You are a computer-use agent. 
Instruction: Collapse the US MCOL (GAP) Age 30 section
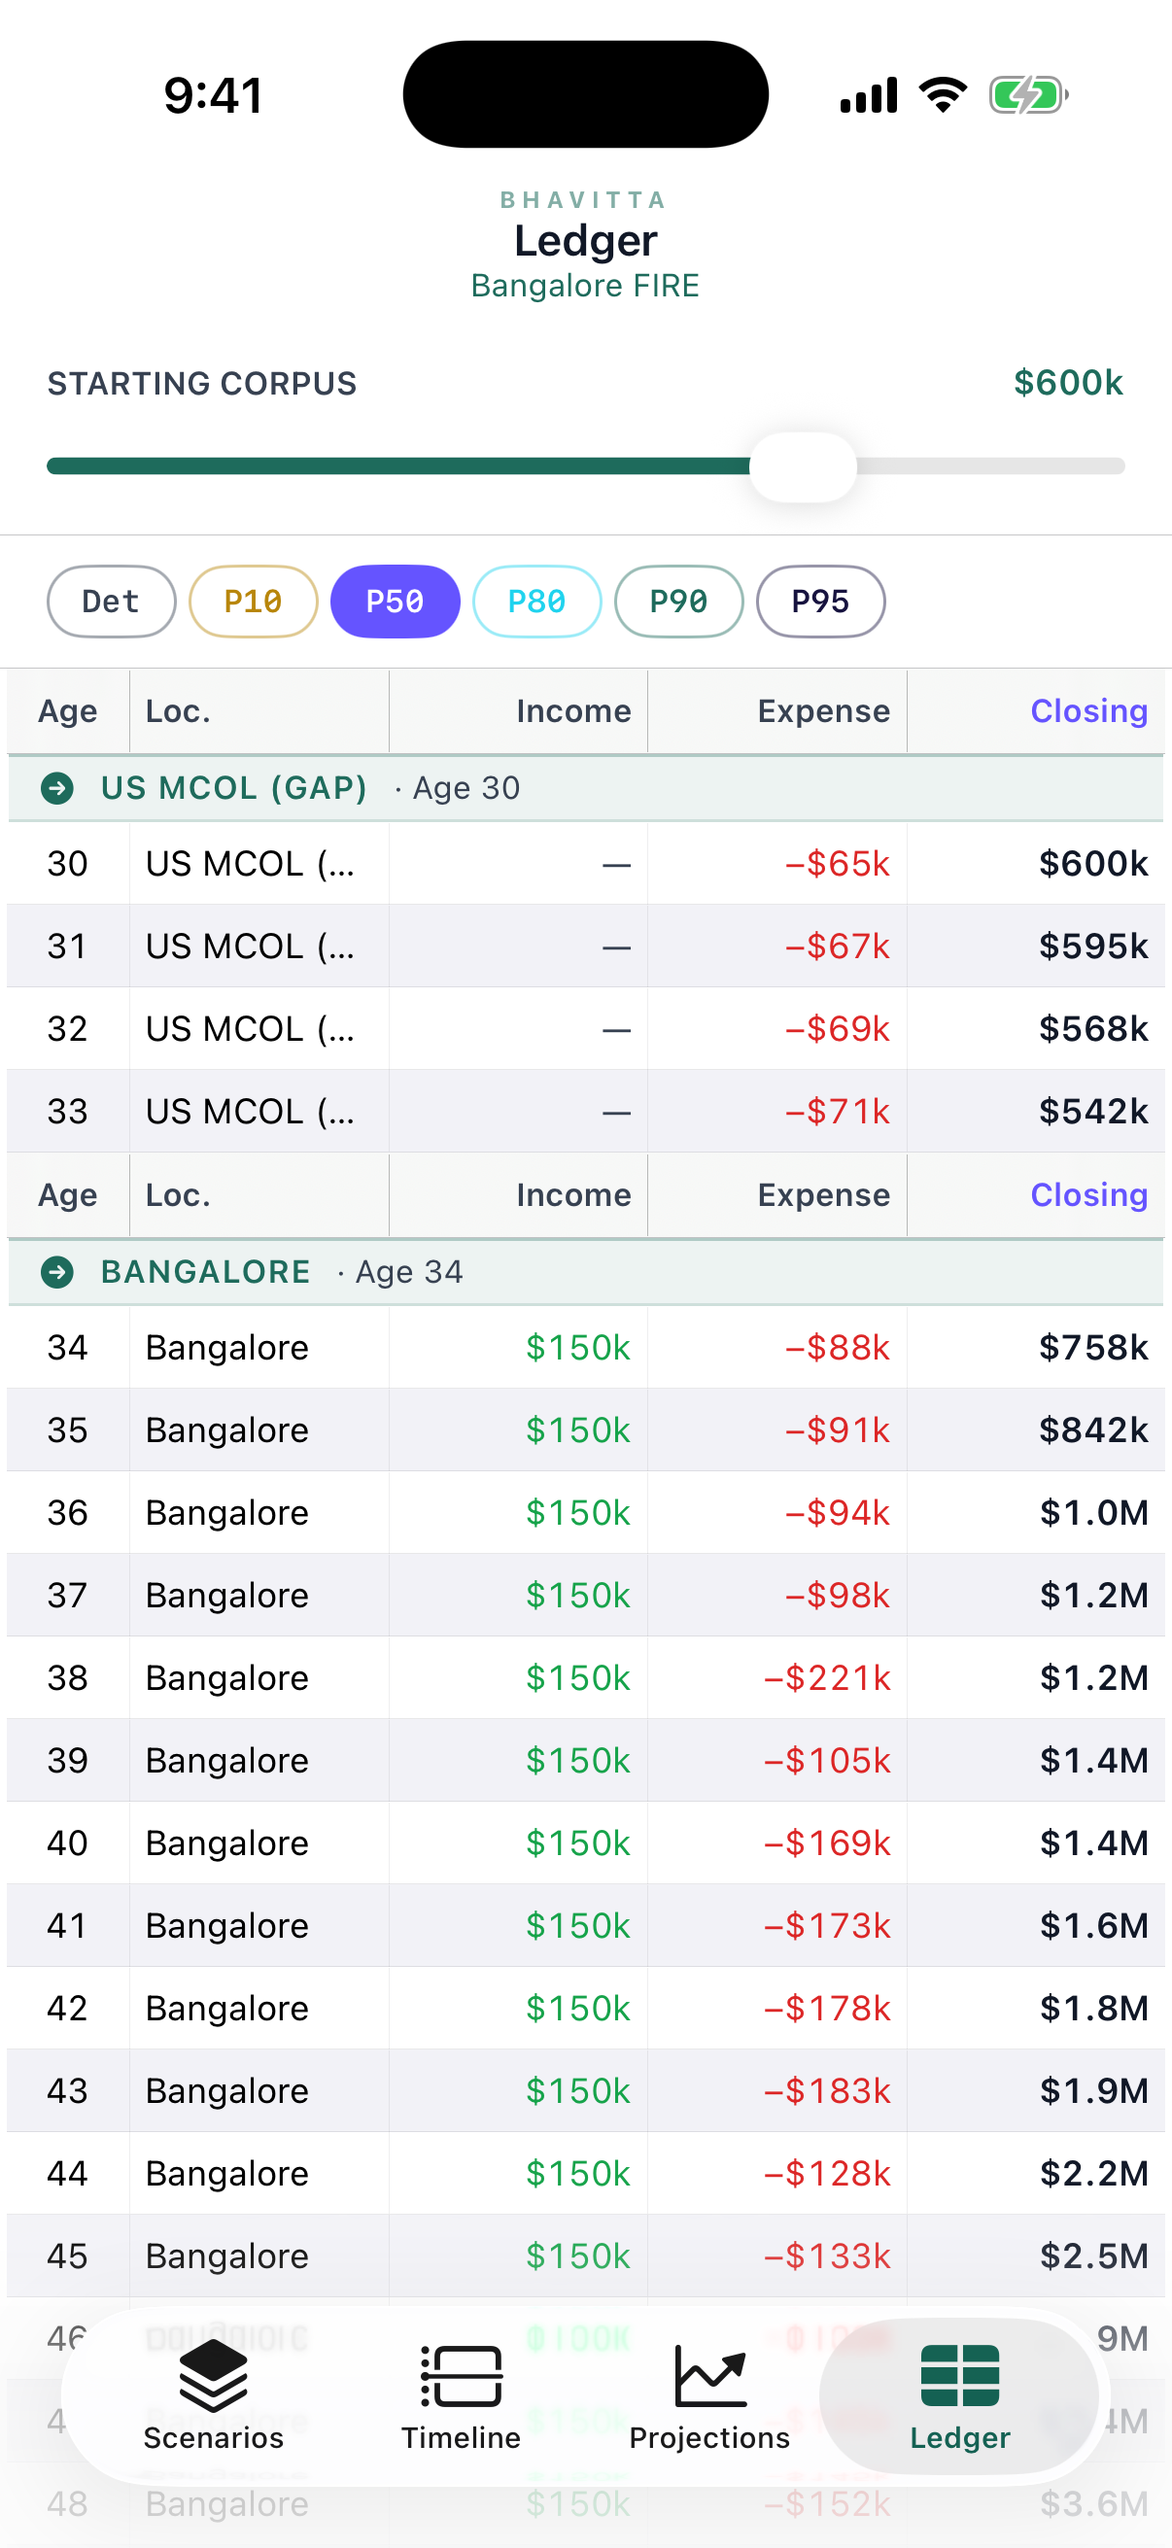click(x=585, y=788)
